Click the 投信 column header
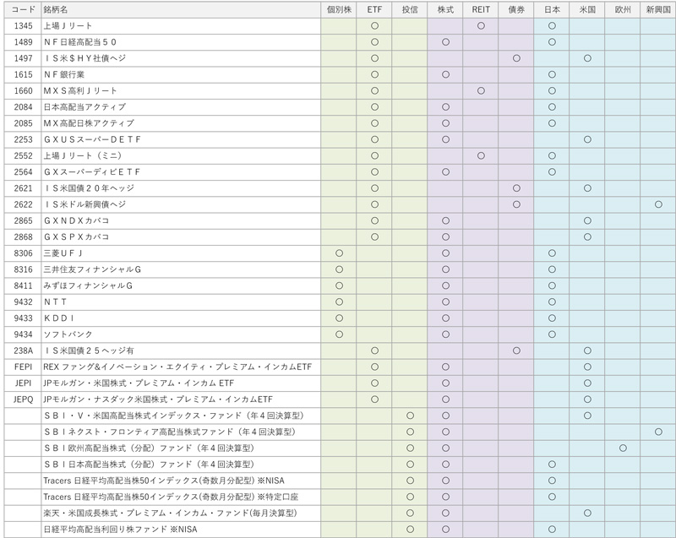The height and width of the screenshot is (538, 676). tap(410, 9)
